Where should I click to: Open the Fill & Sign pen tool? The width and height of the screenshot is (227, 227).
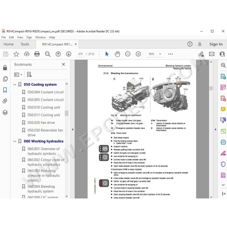click(223, 153)
